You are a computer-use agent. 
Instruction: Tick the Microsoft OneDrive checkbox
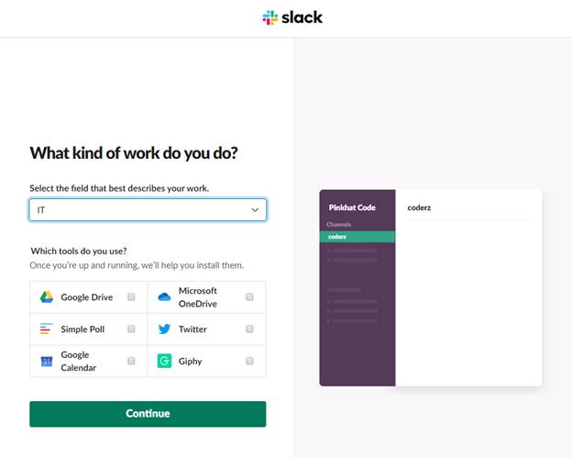[x=249, y=297]
